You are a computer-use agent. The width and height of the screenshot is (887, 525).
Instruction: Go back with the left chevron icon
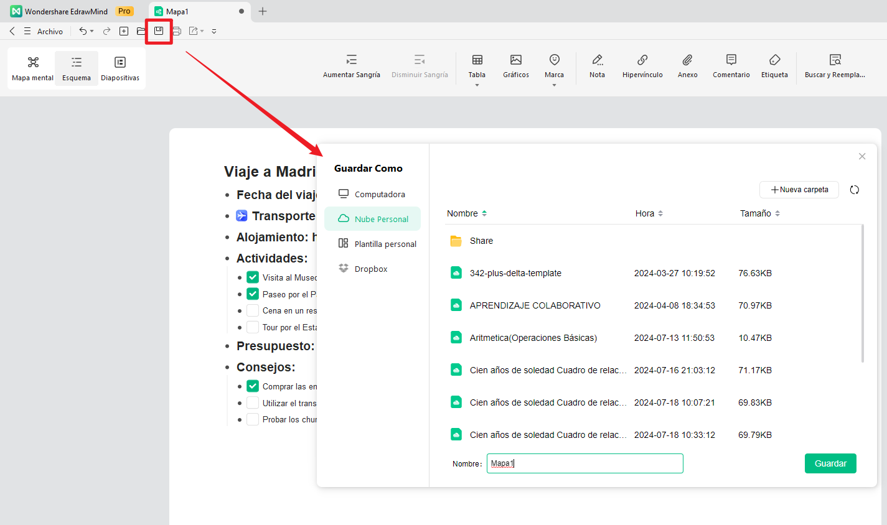coord(12,31)
